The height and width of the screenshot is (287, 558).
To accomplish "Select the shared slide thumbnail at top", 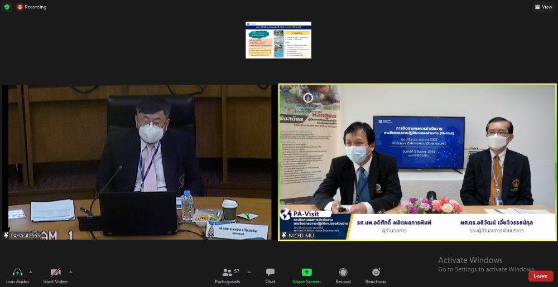I will tap(278, 40).
